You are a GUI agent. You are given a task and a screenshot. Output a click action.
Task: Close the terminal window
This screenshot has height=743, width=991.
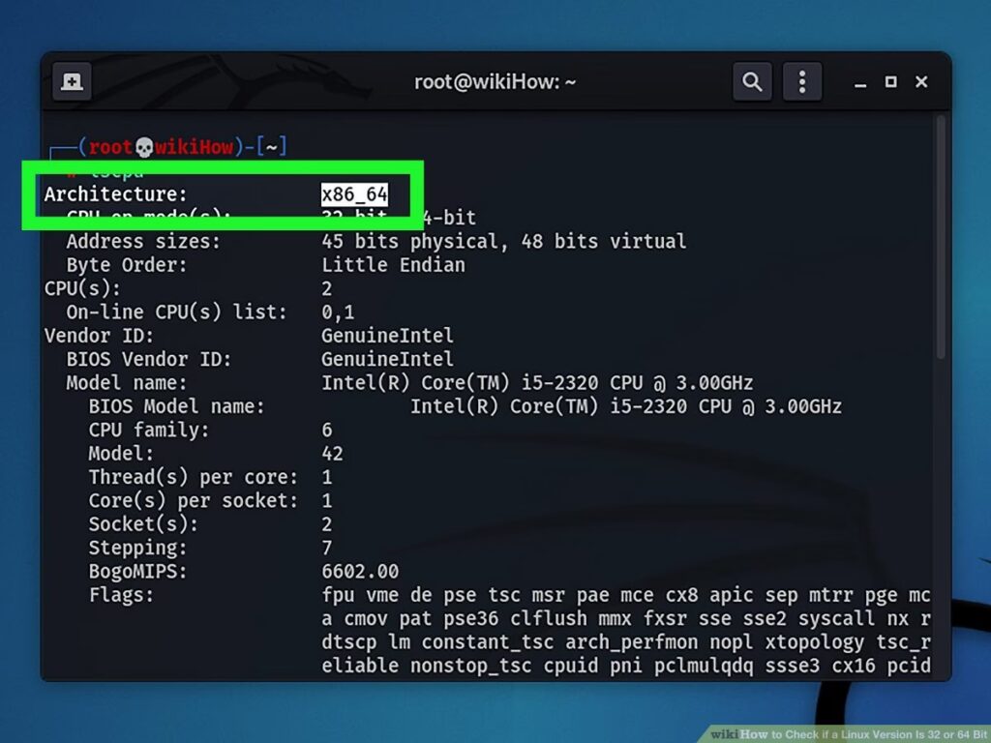[x=921, y=82]
